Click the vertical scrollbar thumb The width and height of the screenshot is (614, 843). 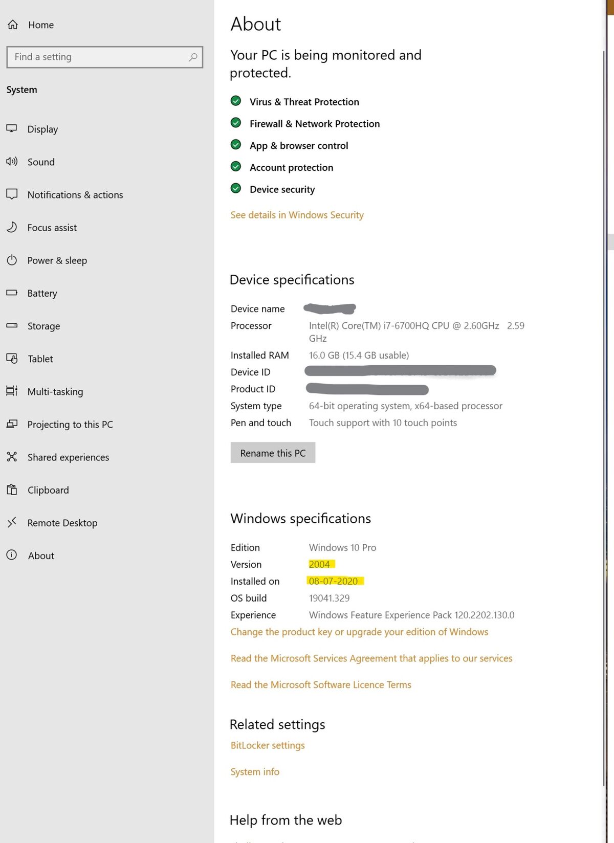click(x=604, y=419)
